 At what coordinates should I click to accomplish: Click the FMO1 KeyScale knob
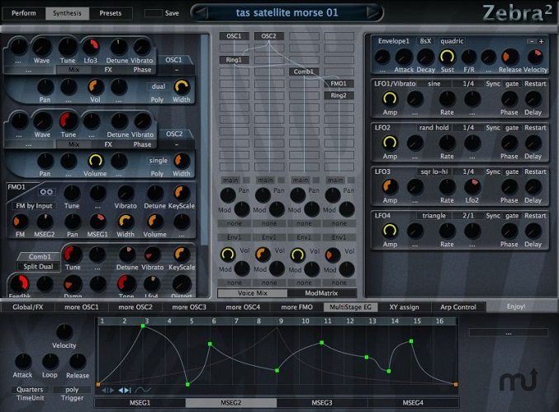point(182,193)
